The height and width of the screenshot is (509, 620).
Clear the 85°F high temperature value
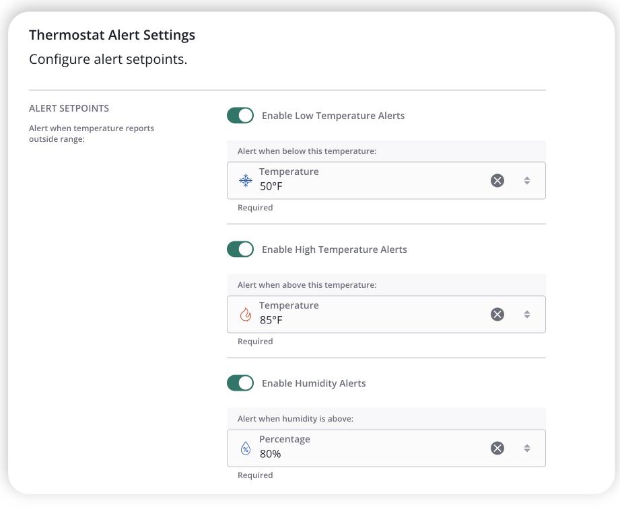(497, 314)
